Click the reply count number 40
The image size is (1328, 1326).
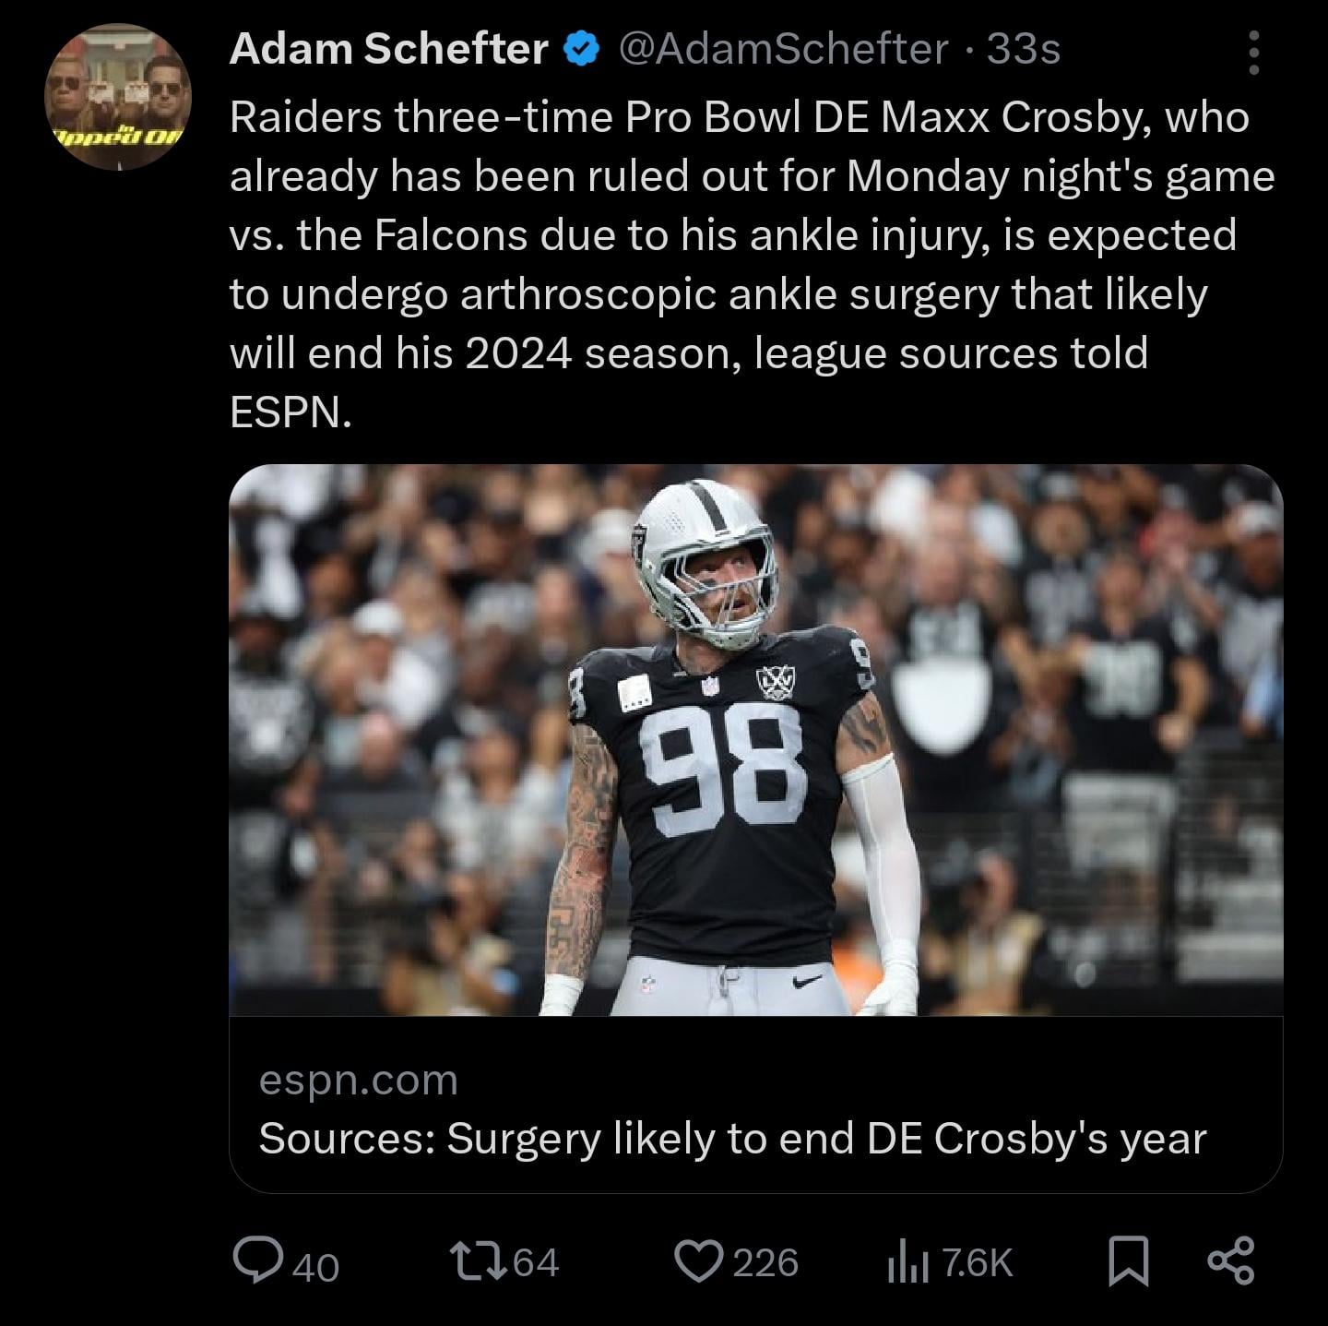pyautogui.click(x=316, y=1266)
